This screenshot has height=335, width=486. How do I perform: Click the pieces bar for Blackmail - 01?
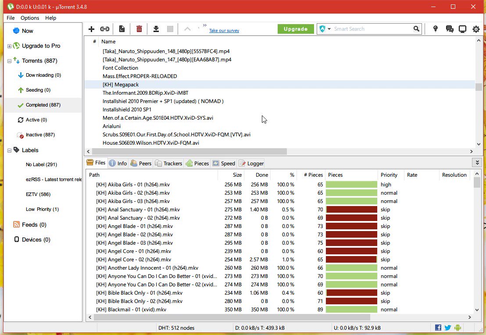pos(351,309)
